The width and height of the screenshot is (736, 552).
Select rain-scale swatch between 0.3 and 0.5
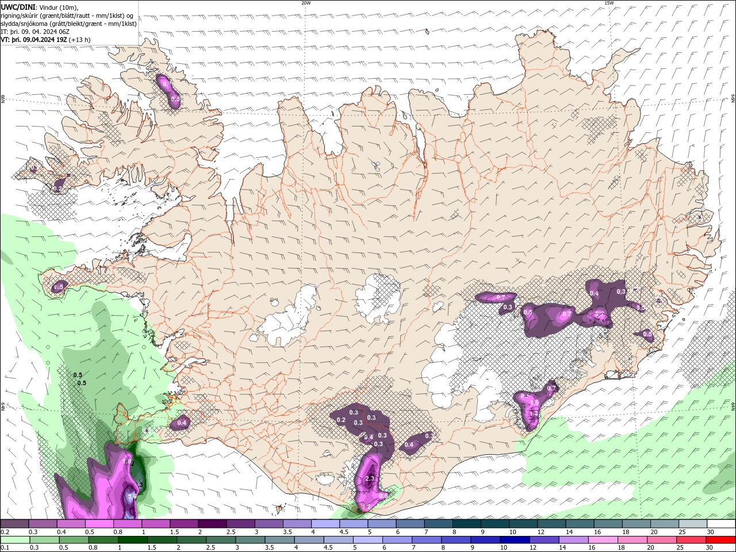point(44,540)
